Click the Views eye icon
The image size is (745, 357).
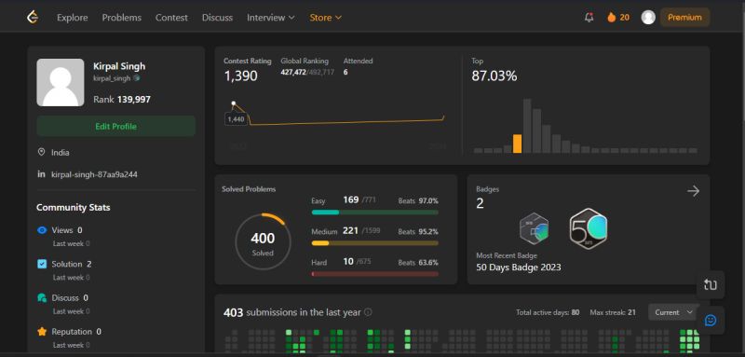click(42, 230)
